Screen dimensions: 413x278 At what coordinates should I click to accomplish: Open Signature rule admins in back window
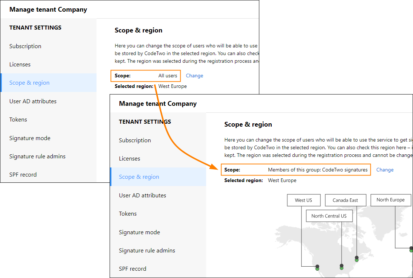[x=38, y=157]
